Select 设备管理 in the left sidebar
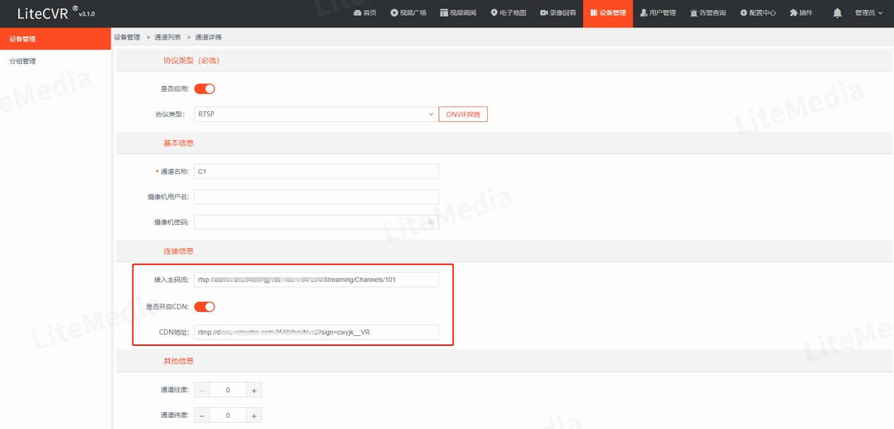Viewport: 894px width, 429px height. click(56, 39)
